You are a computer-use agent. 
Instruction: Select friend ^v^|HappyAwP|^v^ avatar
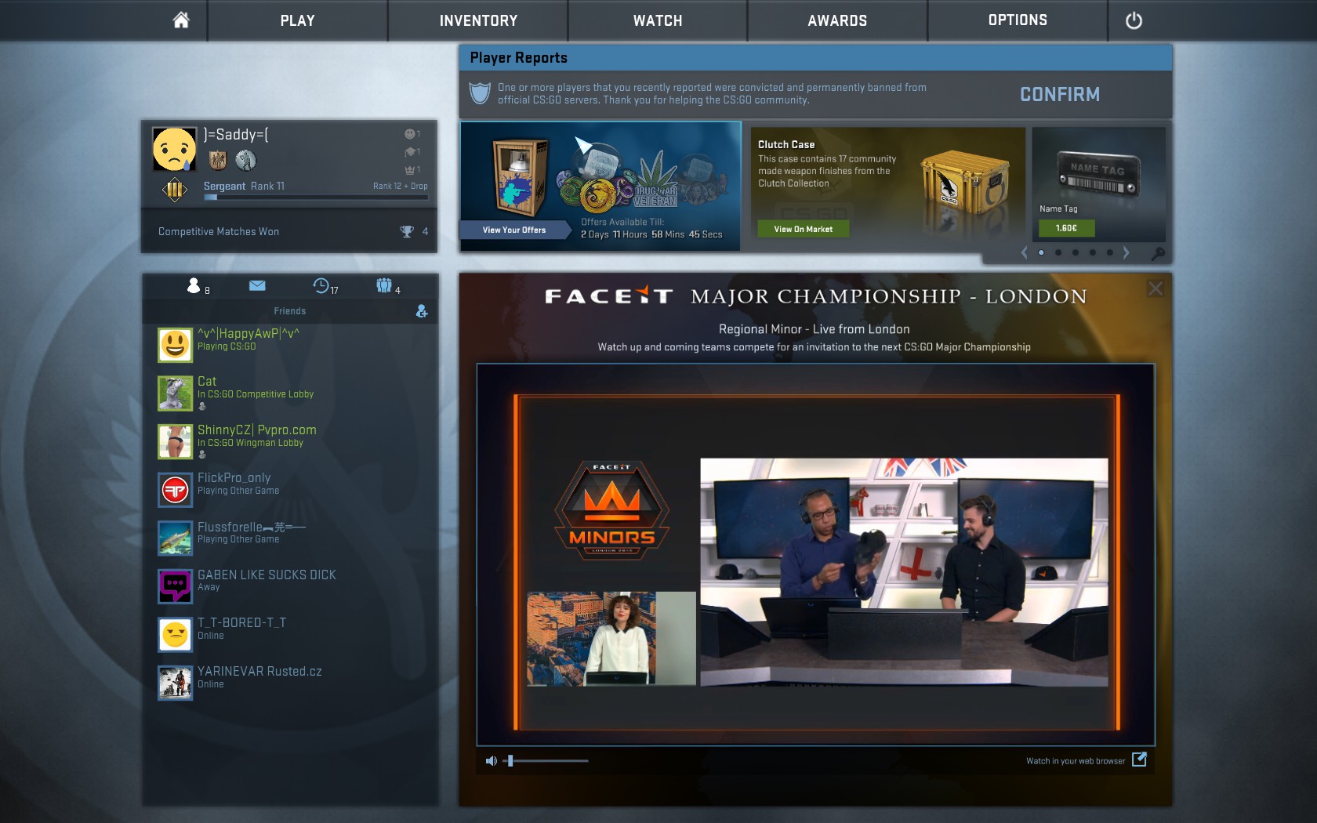pyautogui.click(x=175, y=345)
